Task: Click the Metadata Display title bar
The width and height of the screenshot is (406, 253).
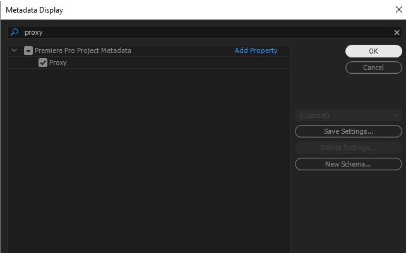Action: coord(189,10)
